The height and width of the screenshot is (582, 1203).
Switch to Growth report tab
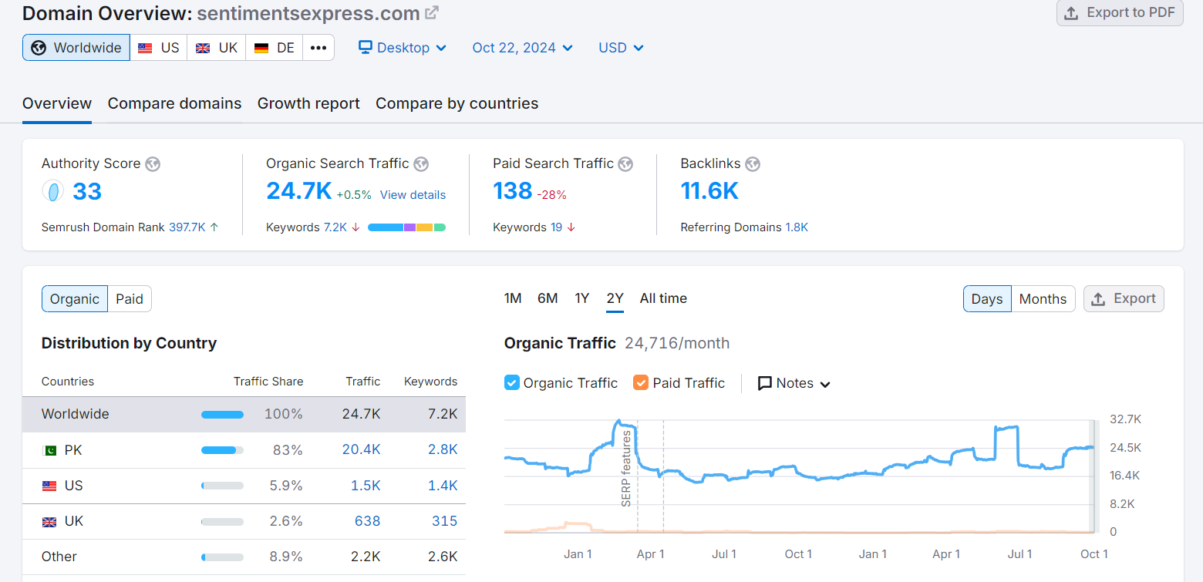pos(308,103)
